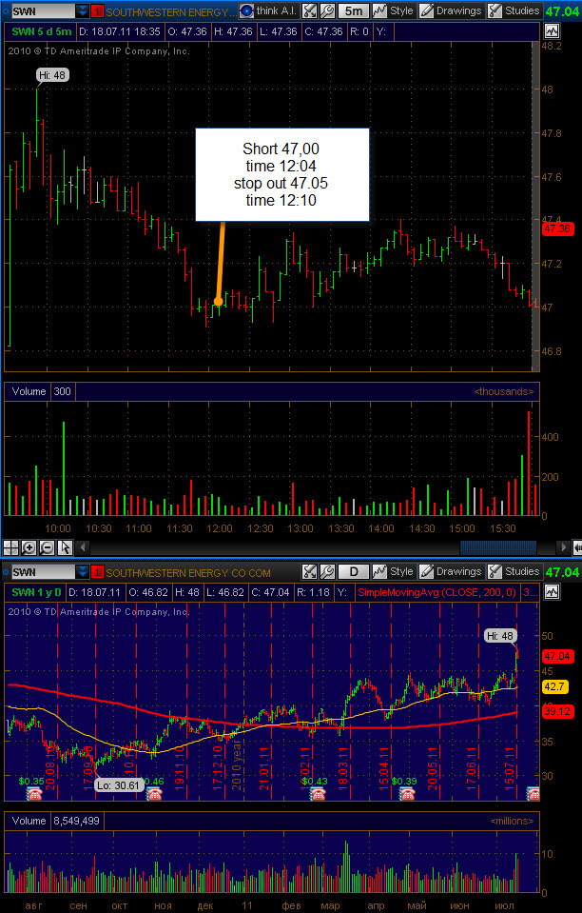Click the 'Hi: 48' bubble on daily chart
Image resolution: width=582 pixels, height=913 pixels.
click(x=500, y=635)
